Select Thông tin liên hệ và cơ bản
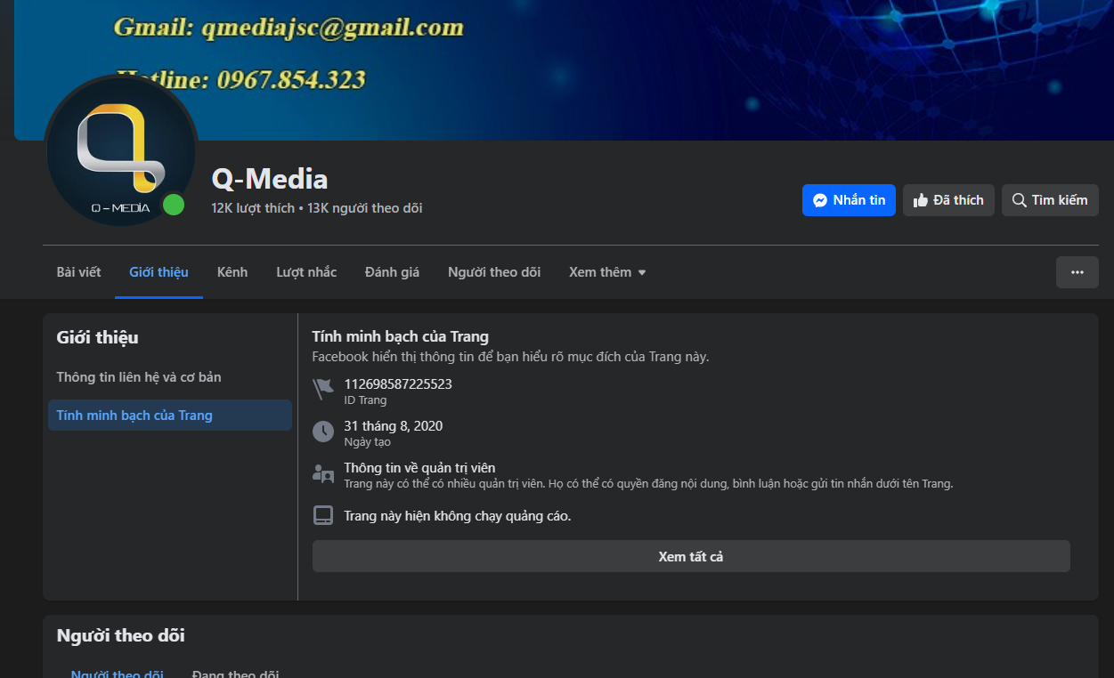The width and height of the screenshot is (1114, 678). click(x=139, y=377)
